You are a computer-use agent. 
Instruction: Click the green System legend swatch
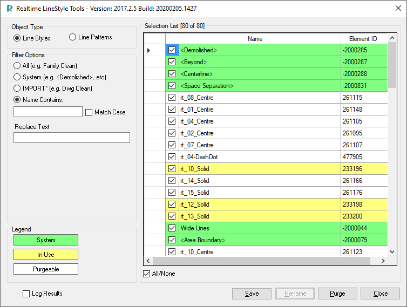(46, 240)
